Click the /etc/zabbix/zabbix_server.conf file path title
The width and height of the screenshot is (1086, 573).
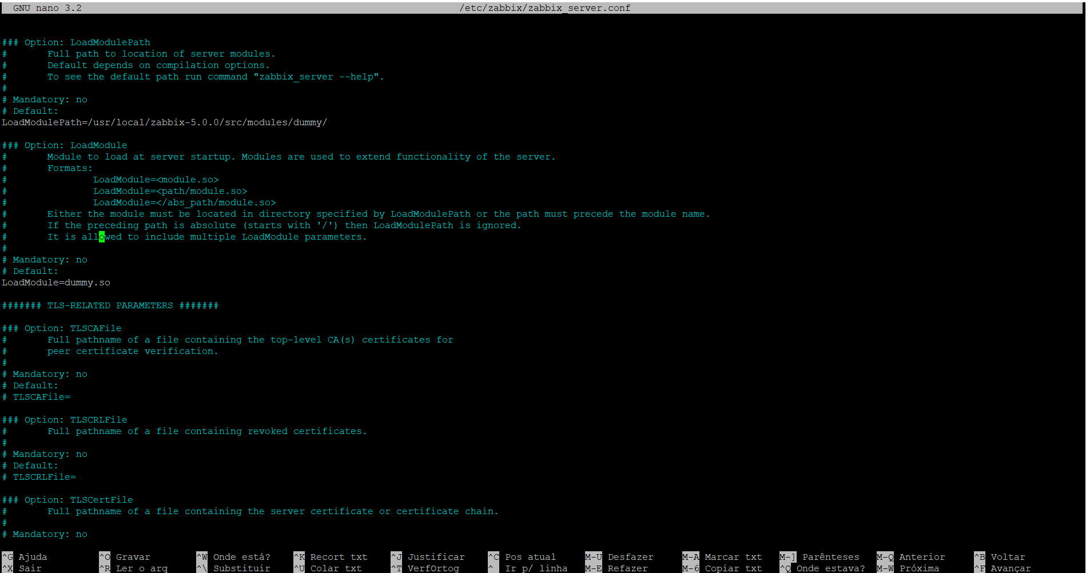point(545,8)
